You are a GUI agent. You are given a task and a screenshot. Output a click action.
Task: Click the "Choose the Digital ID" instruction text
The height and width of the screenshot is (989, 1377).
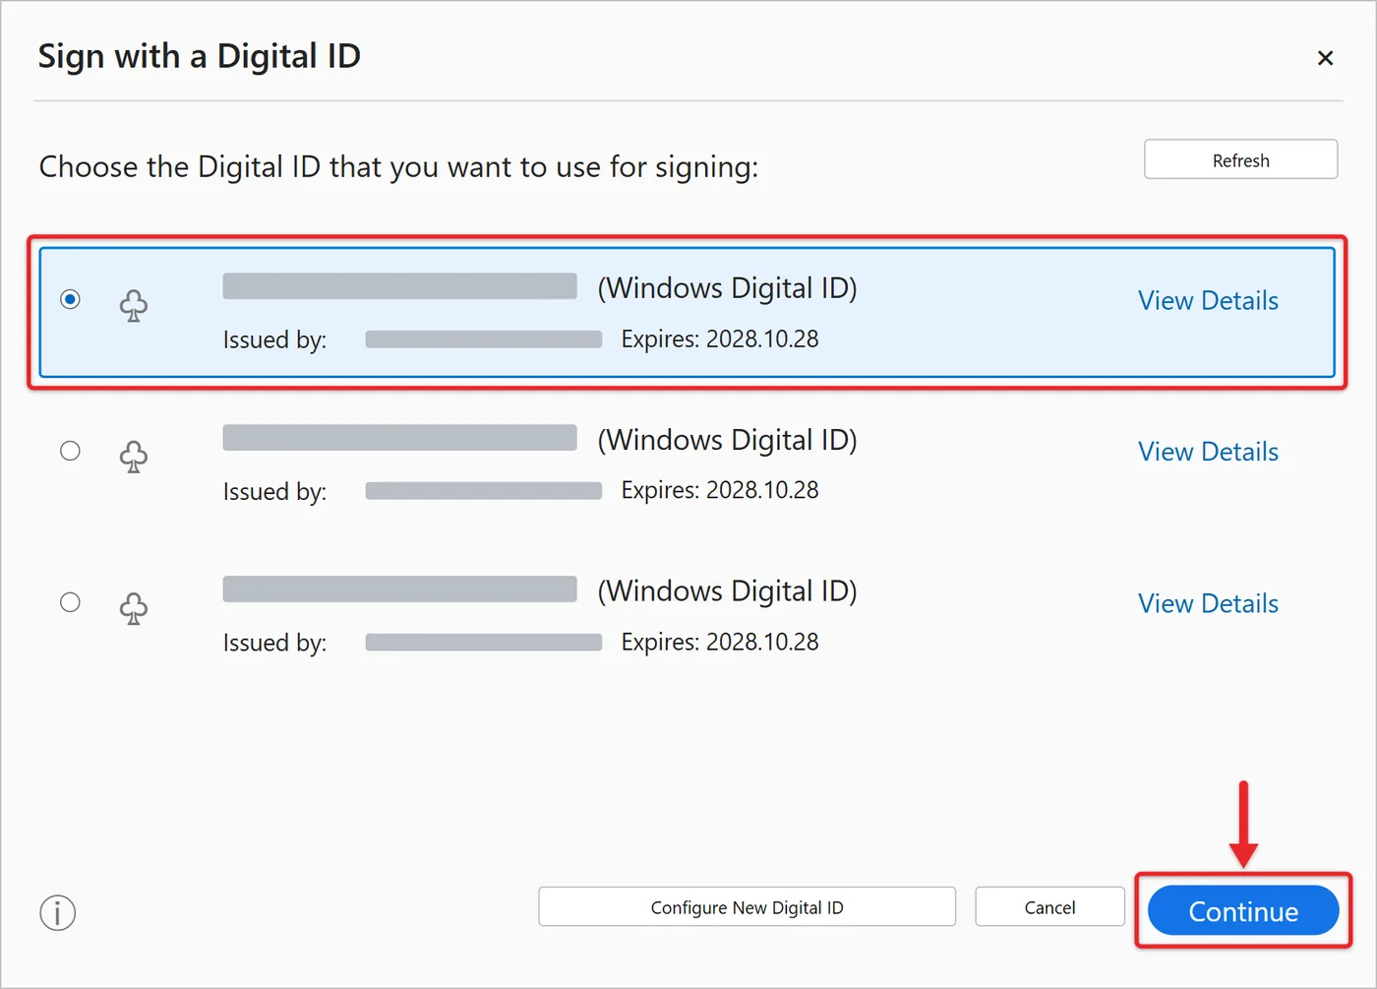point(398,167)
